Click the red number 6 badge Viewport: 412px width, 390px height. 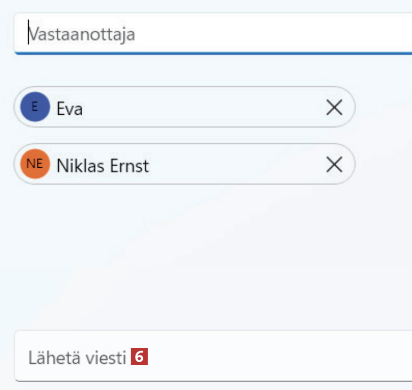[139, 357]
